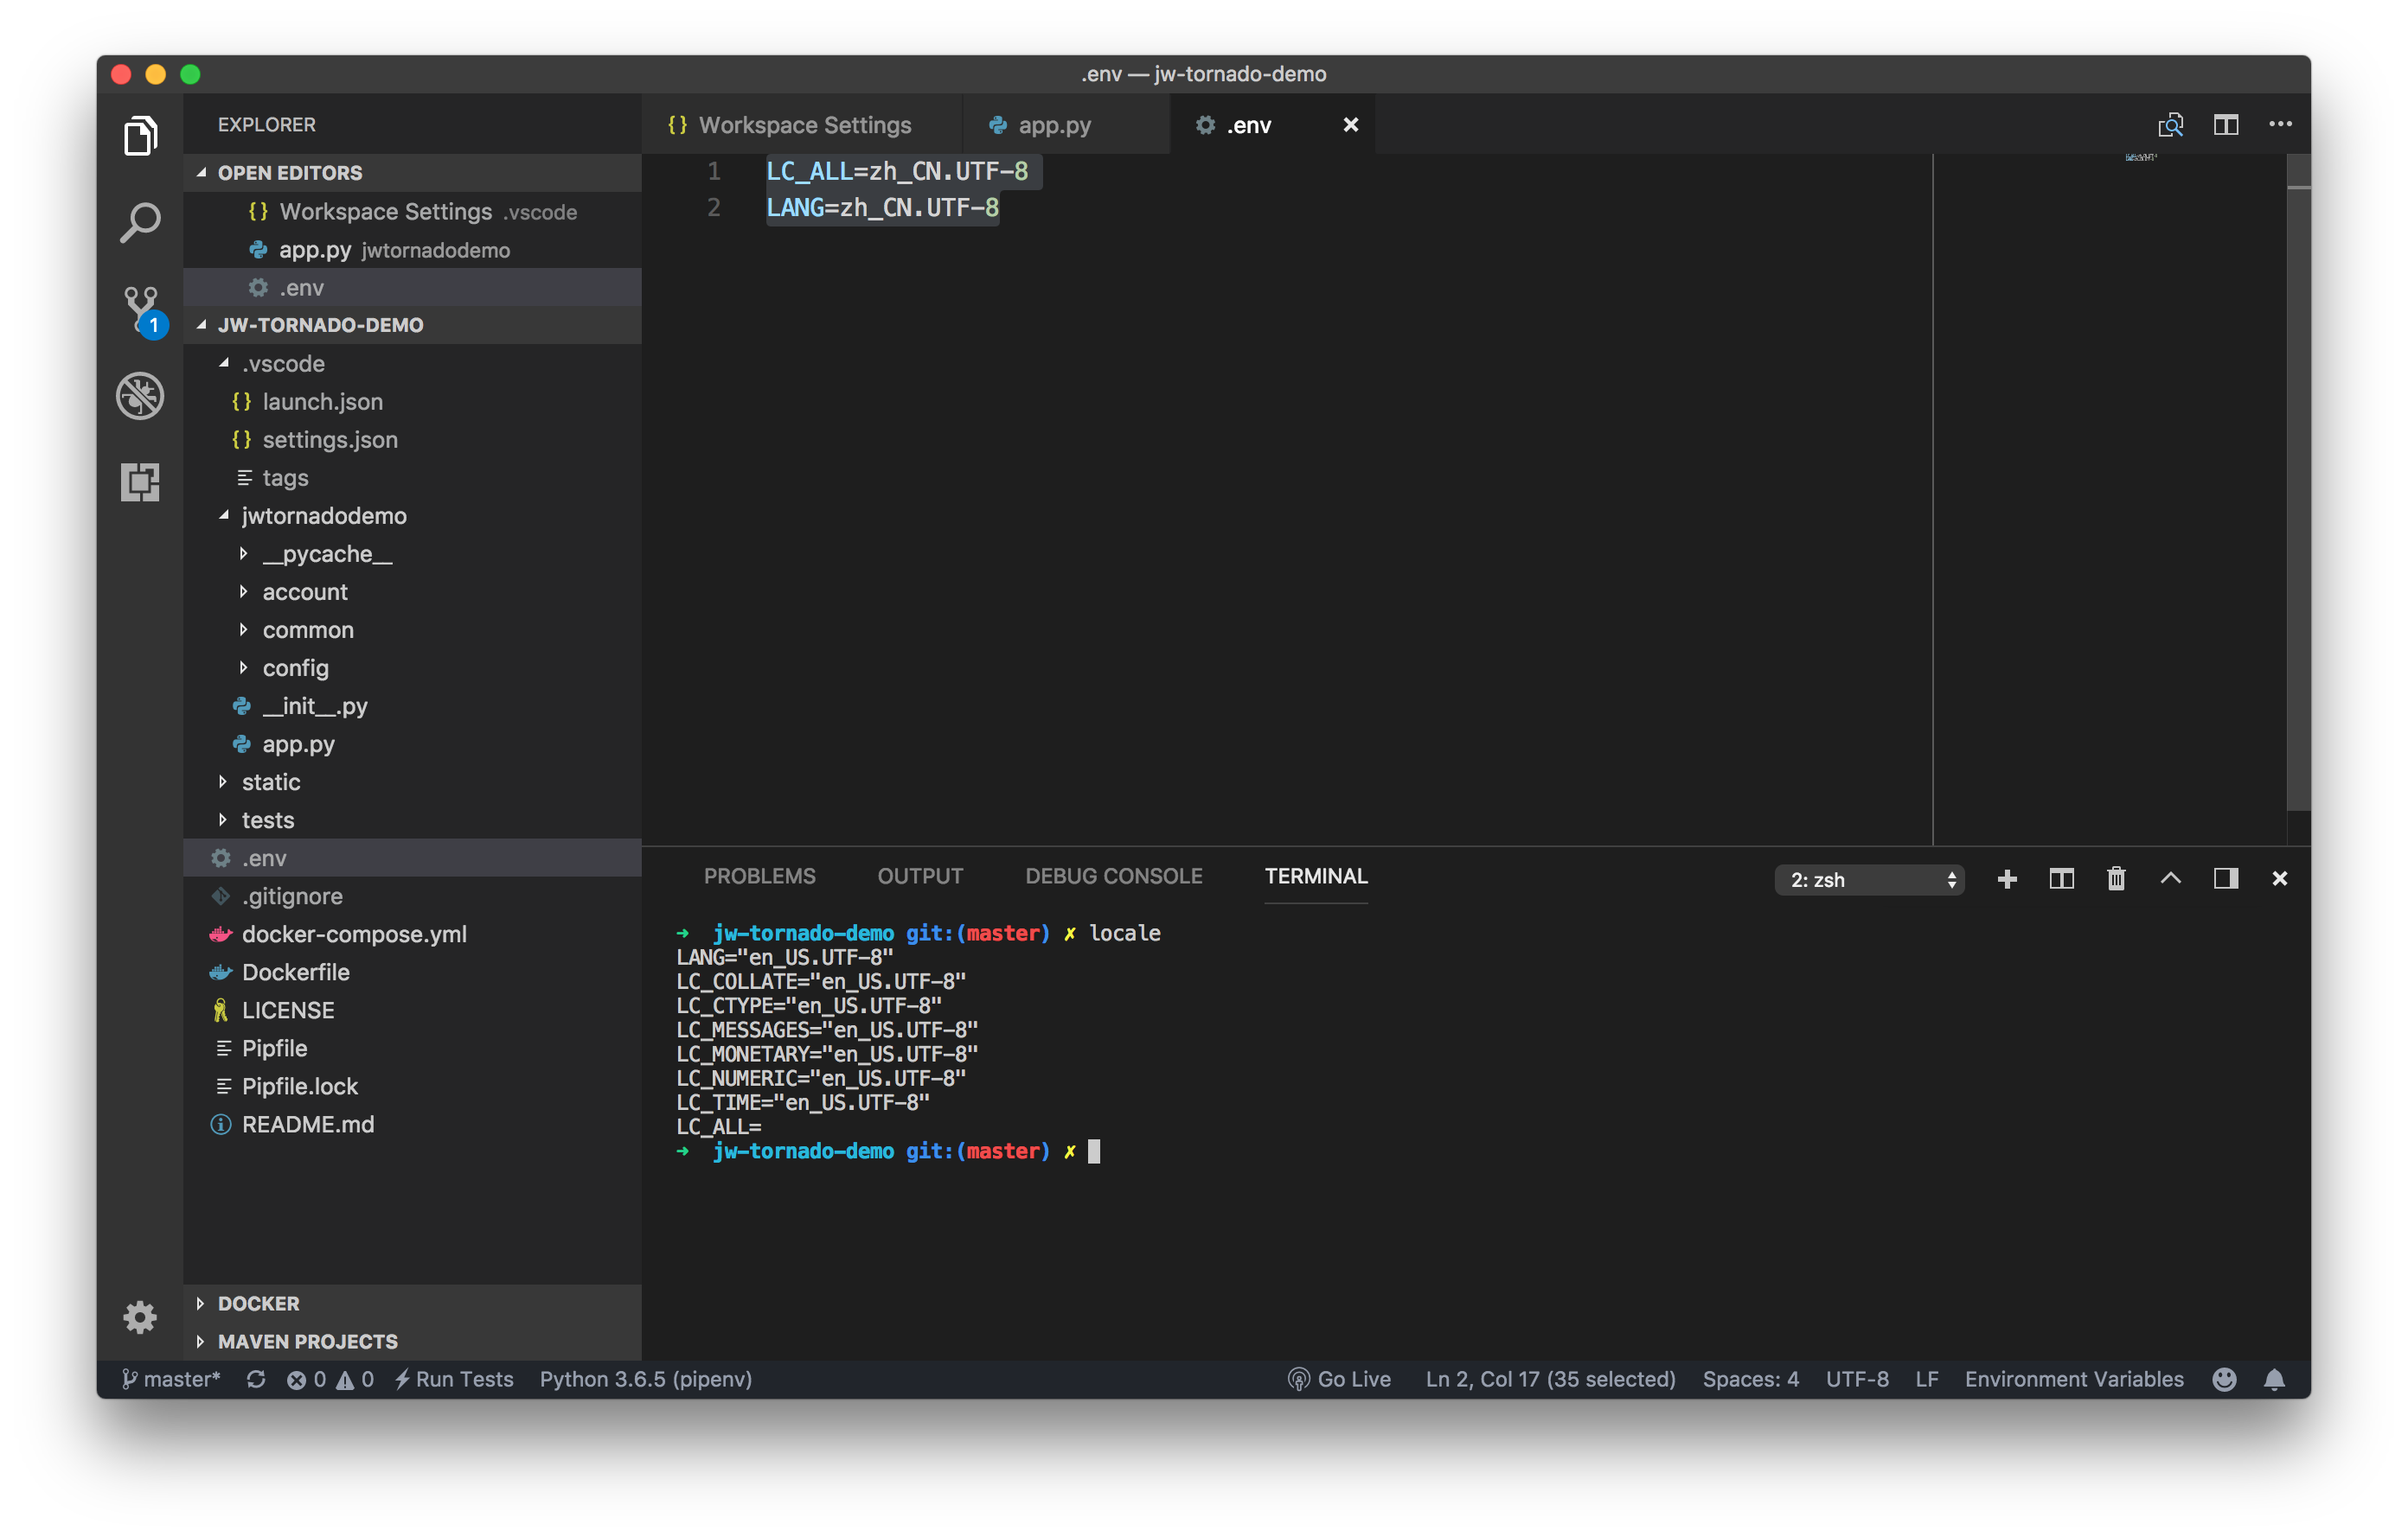Open the editor more actions ellipsis
The image size is (2408, 1537).
point(2280,124)
